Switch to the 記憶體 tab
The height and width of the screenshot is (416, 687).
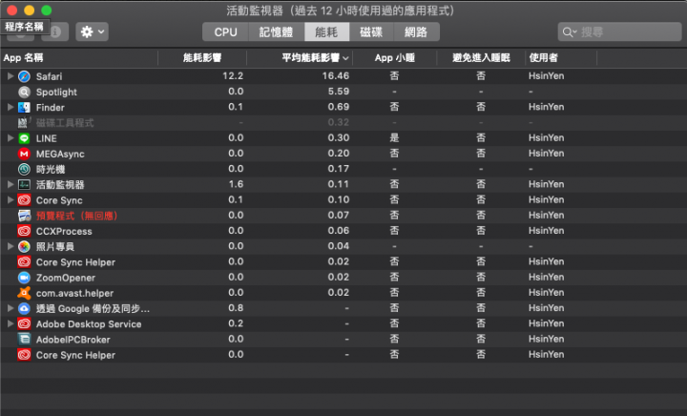[x=276, y=32]
